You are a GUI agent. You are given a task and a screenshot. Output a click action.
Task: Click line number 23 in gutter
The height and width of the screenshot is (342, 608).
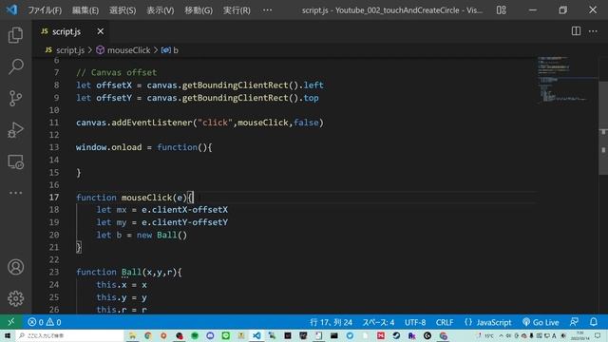click(54, 272)
